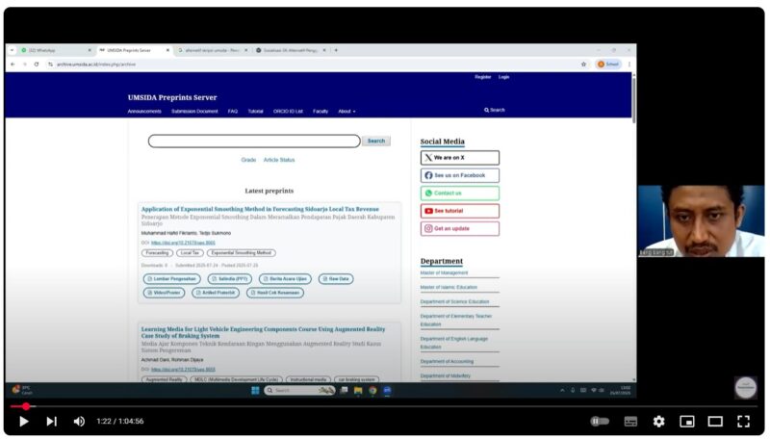Click the See tutorial YouTube button
The width and height of the screenshot is (770, 439).
tap(460, 211)
